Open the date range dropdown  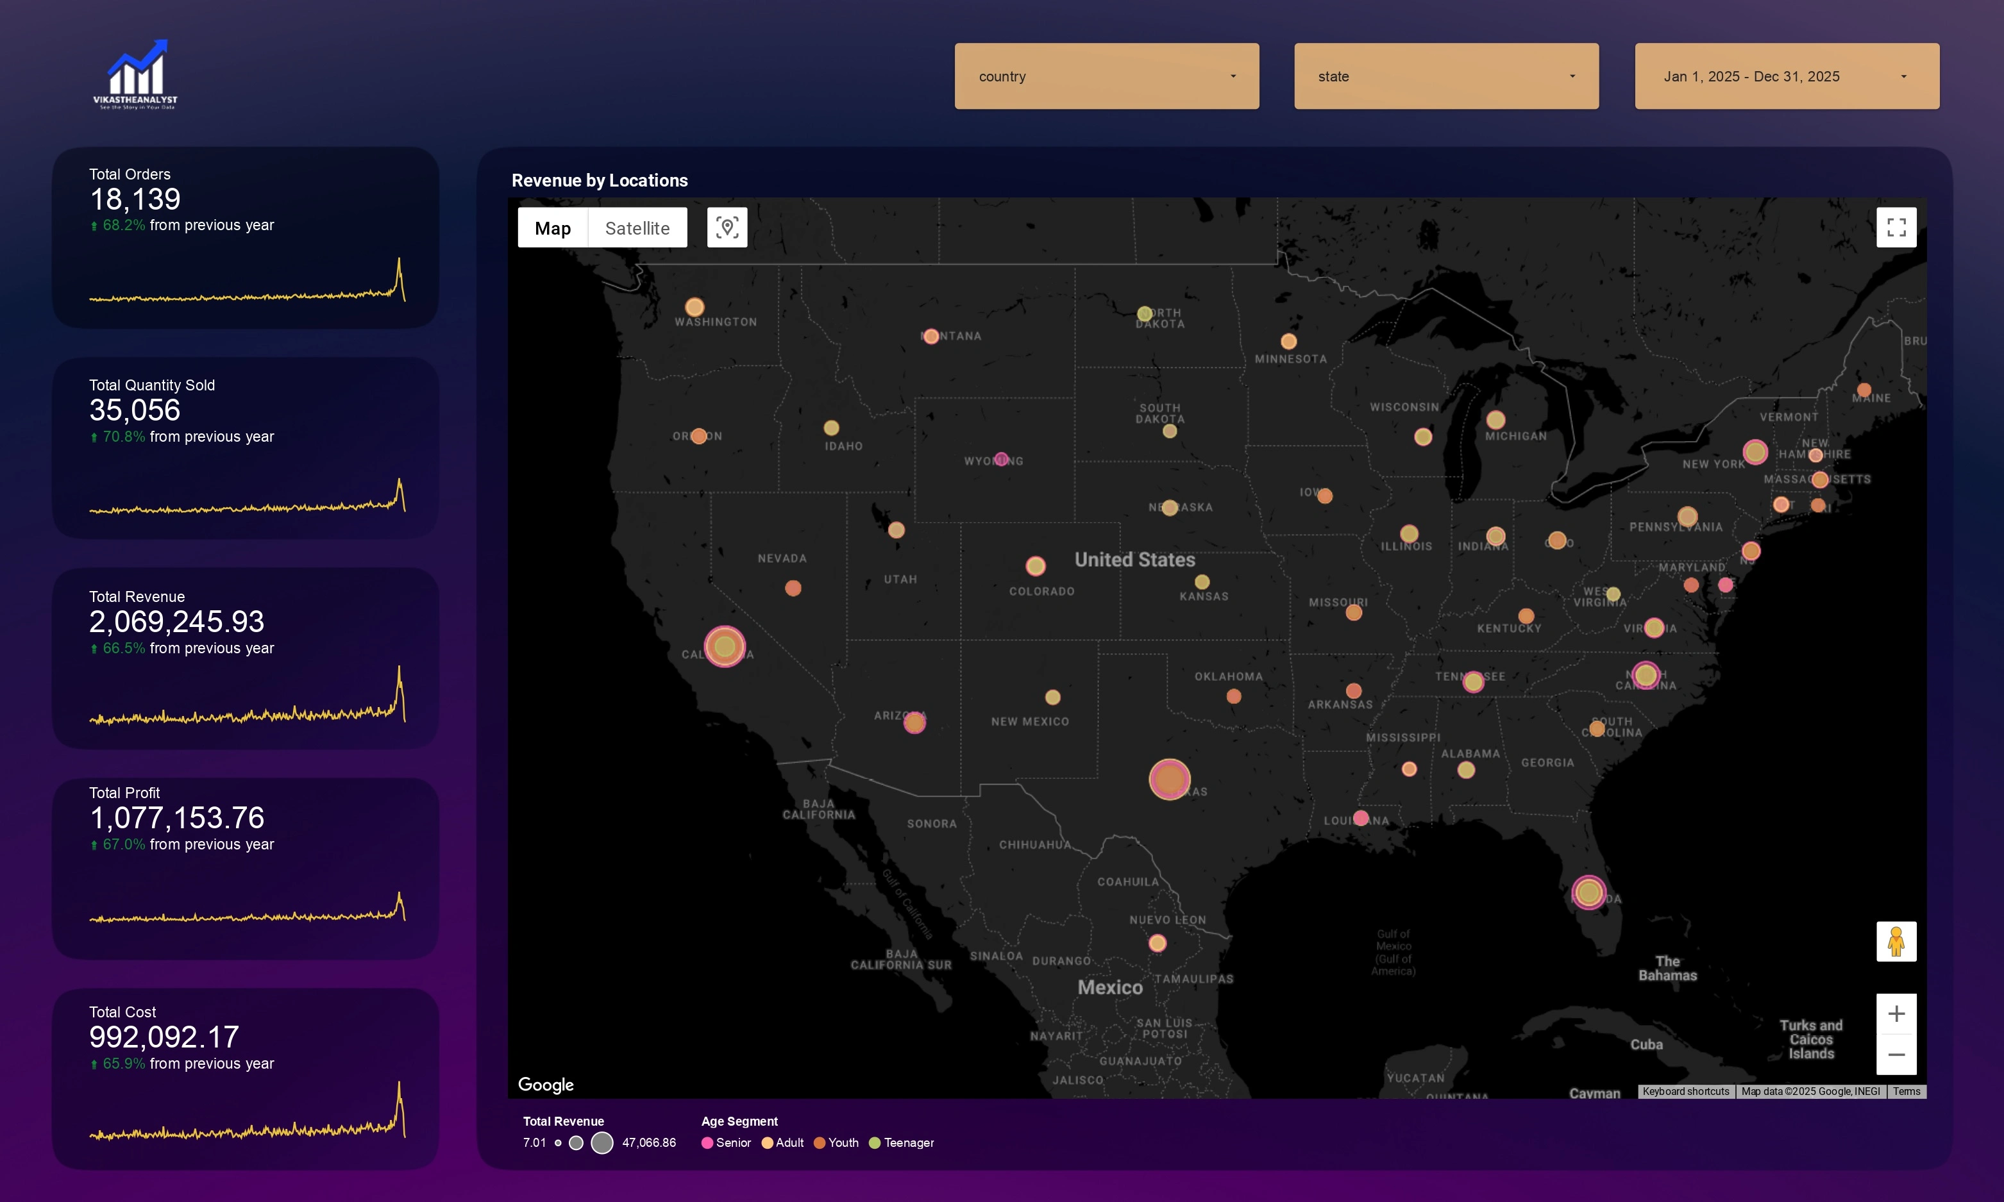point(1786,76)
